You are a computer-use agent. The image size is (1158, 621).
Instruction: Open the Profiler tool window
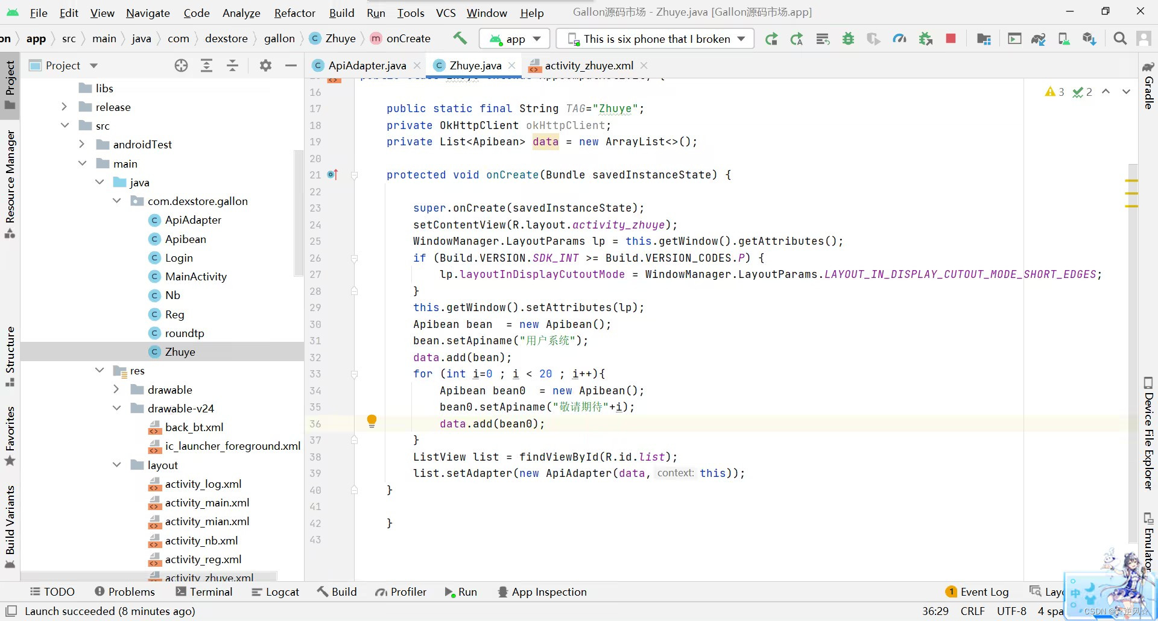pos(401,592)
